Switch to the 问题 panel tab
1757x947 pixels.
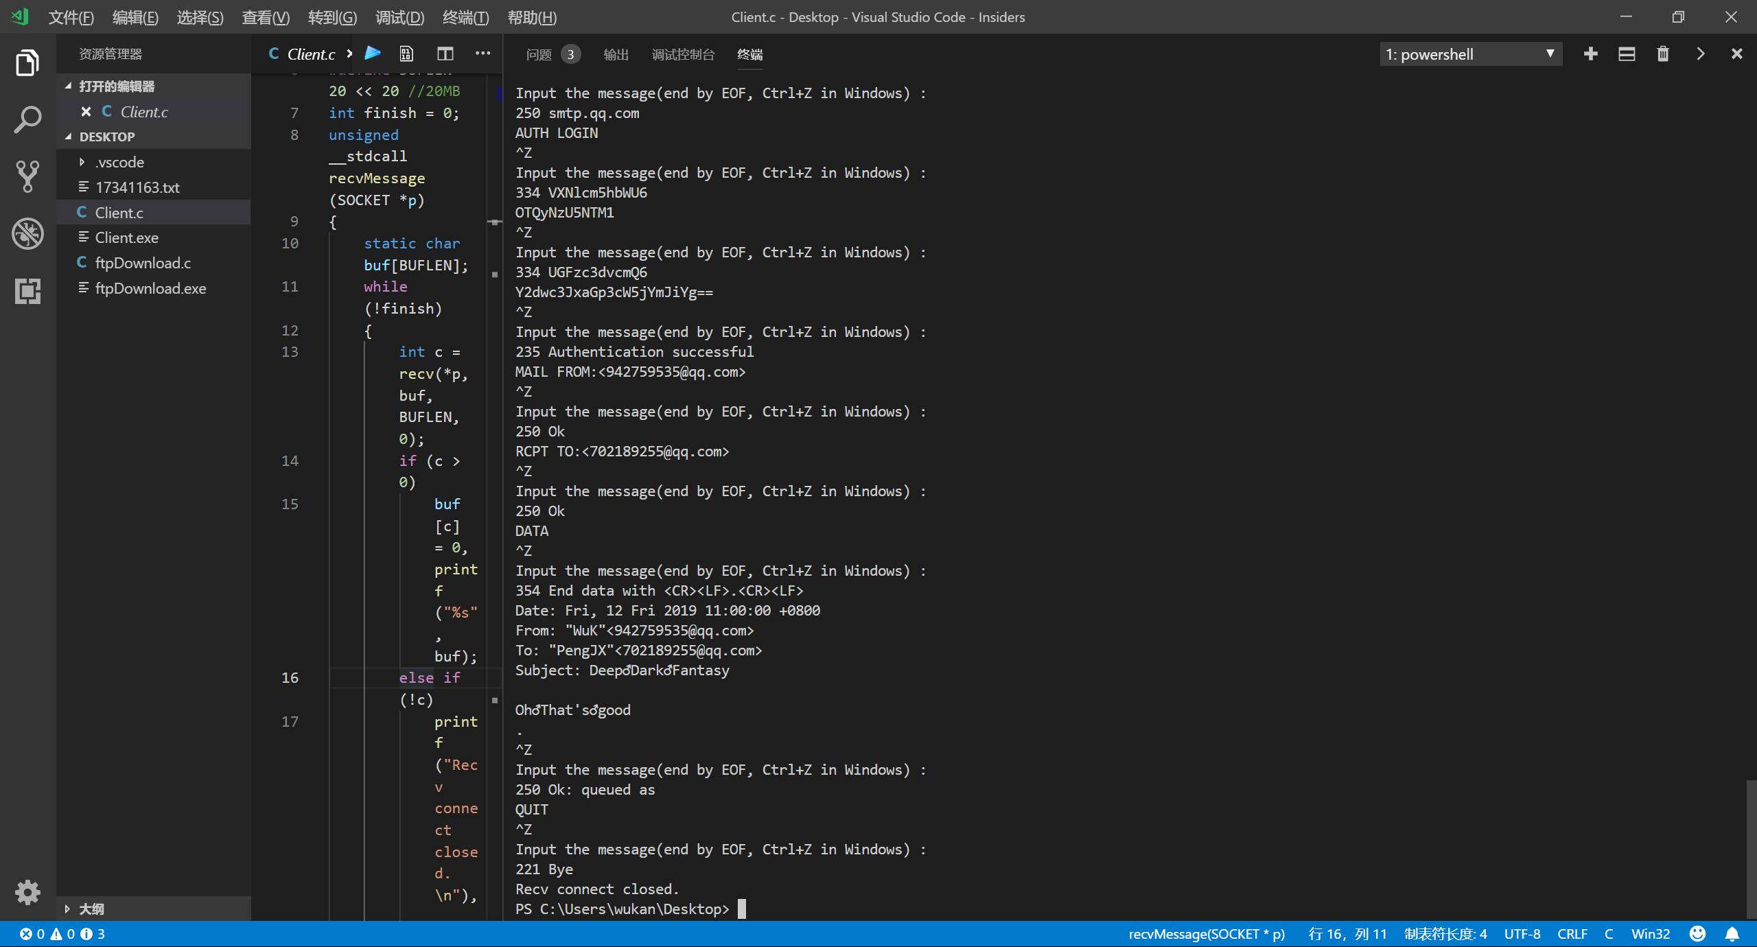coord(539,54)
